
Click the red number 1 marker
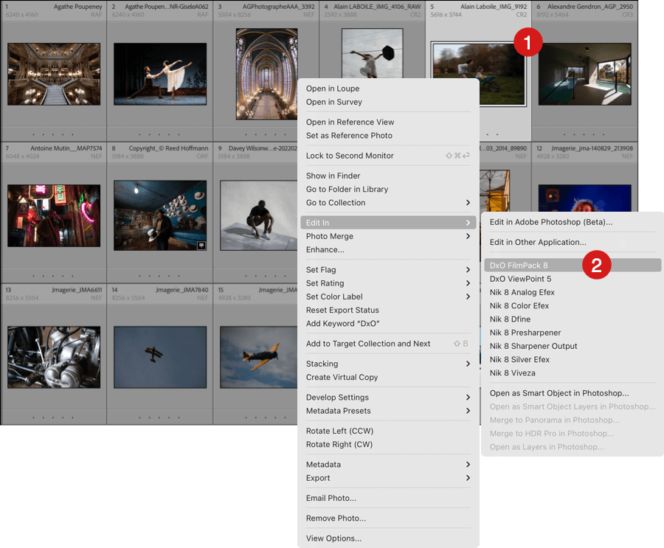528,43
